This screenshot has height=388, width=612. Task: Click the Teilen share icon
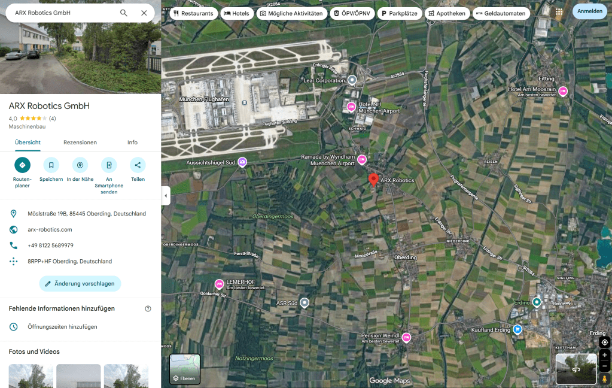click(138, 165)
